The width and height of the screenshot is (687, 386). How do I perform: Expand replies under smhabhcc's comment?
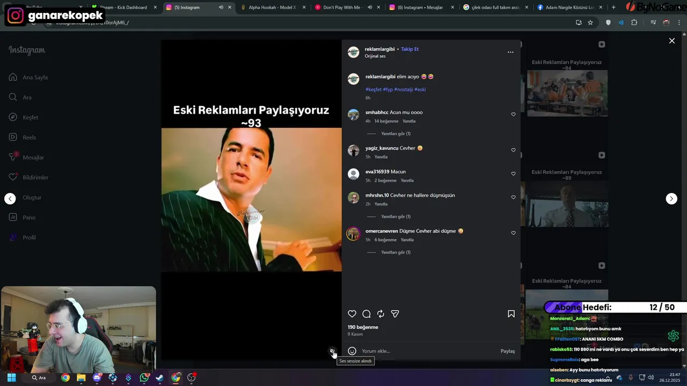(x=396, y=134)
